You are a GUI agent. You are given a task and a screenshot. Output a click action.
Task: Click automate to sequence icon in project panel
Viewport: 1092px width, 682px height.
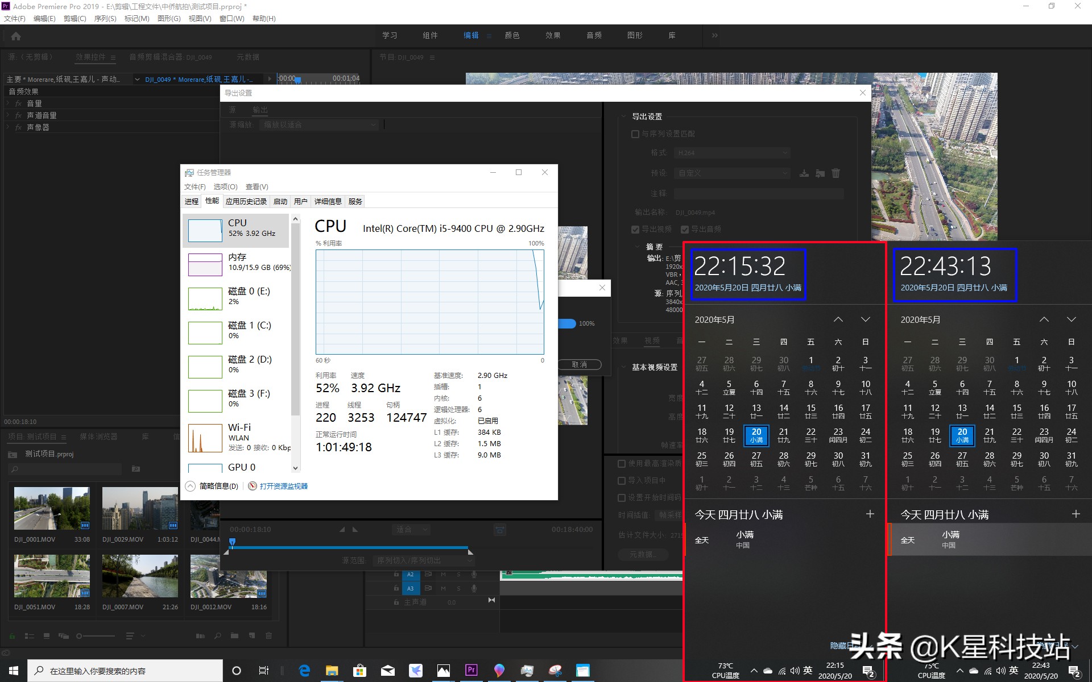[x=200, y=636]
